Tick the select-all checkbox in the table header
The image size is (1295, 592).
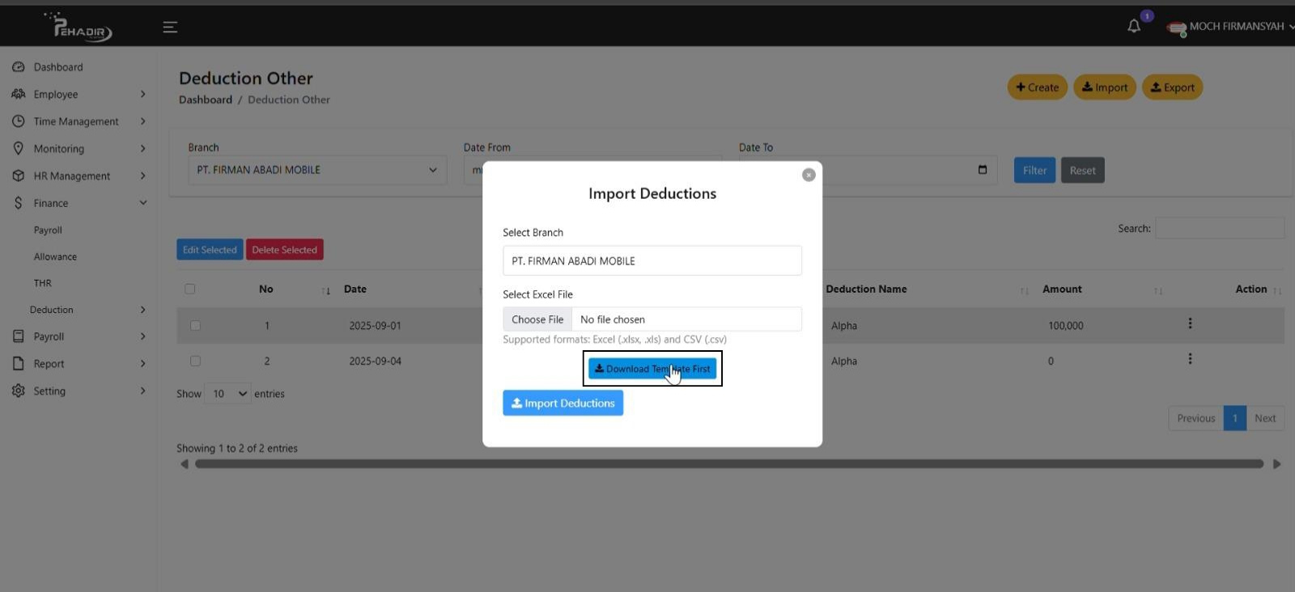[190, 289]
